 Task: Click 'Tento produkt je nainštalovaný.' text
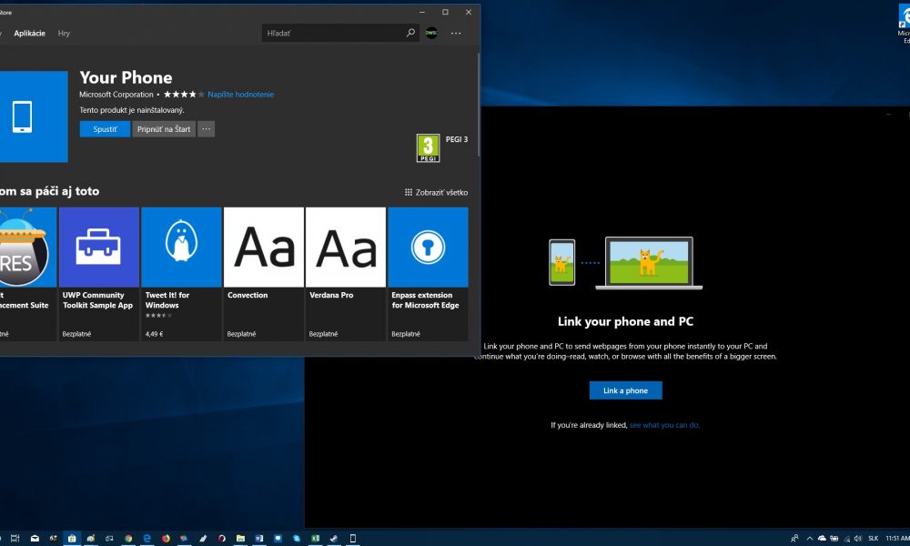pos(132,110)
